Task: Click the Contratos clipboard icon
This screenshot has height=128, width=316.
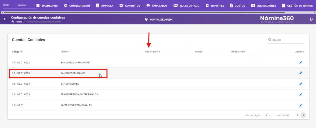Action: [121, 6]
